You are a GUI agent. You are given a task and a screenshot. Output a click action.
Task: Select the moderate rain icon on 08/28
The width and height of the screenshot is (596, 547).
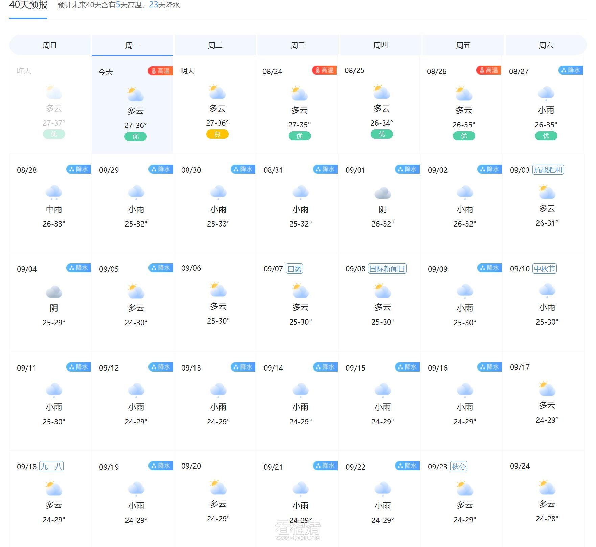[x=53, y=192]
